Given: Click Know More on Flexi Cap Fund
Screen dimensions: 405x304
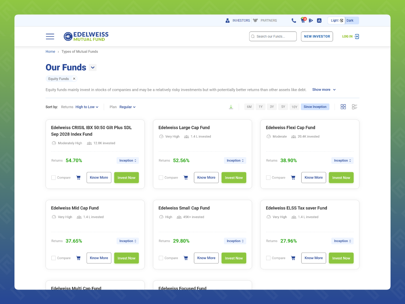Looking at the screenshot, I should [314, 178].
